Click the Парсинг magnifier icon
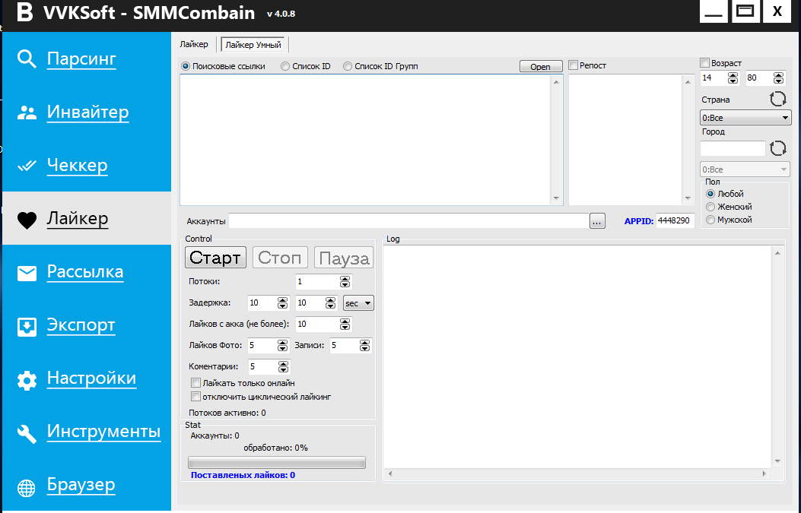801x513 pixels. [x=27, y=59]
